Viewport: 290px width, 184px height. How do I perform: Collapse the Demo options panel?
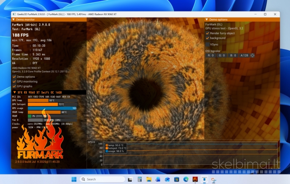[x=207, y=19]
